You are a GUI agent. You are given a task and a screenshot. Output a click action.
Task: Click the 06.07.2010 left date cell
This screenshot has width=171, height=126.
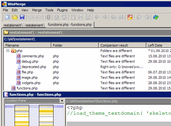pos(159,72)
